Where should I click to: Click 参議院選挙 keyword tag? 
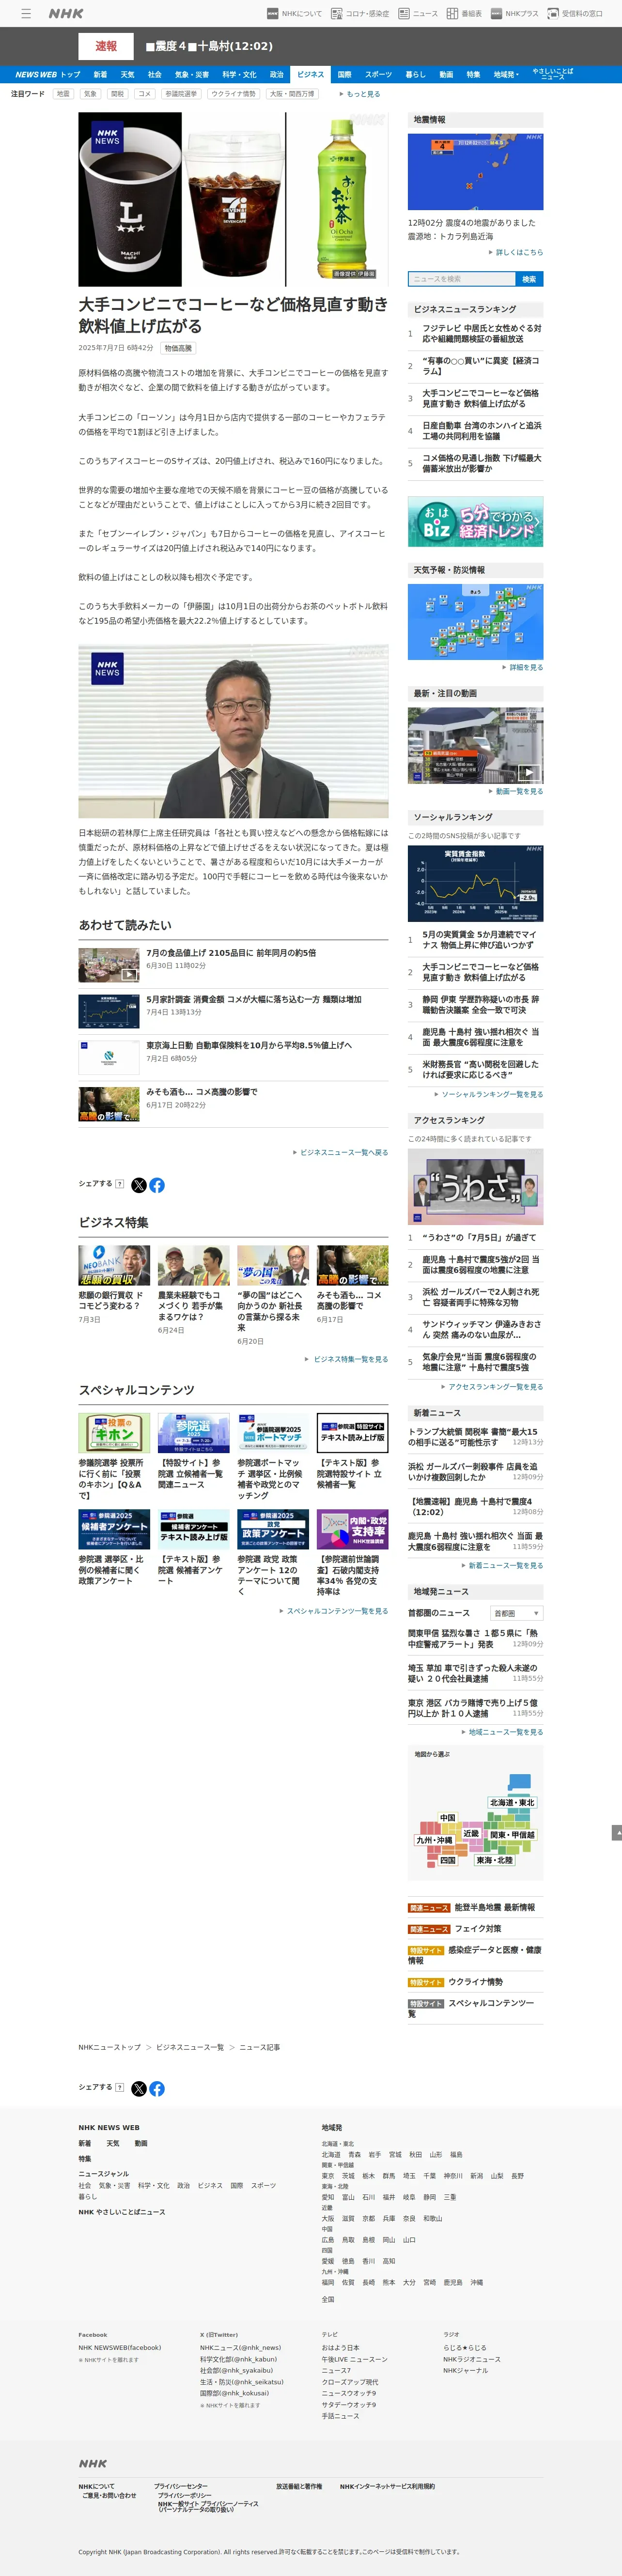point(181,94)
